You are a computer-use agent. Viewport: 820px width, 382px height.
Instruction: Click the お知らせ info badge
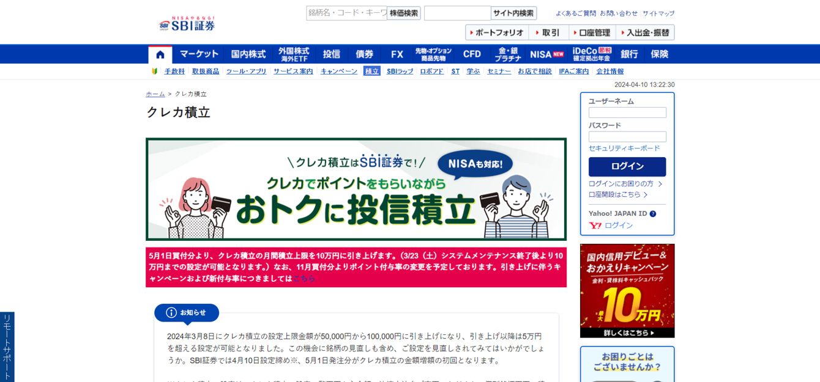tap(187, 313)
